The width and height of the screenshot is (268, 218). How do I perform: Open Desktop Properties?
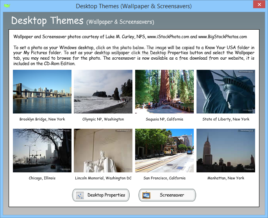(x=101, y=195)
